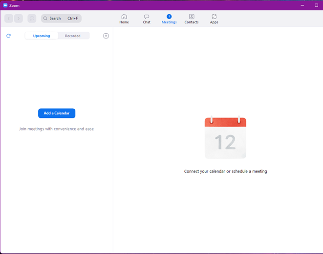Viewport: 323px width, 254px height.
Task: Click the plus icon to schedule meeting
Action: [106, 36]
